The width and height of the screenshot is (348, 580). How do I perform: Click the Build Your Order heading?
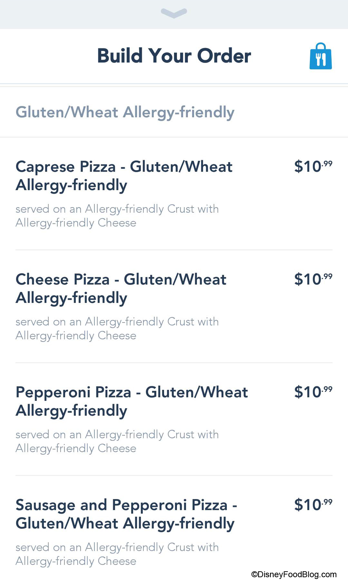point(174,56)
